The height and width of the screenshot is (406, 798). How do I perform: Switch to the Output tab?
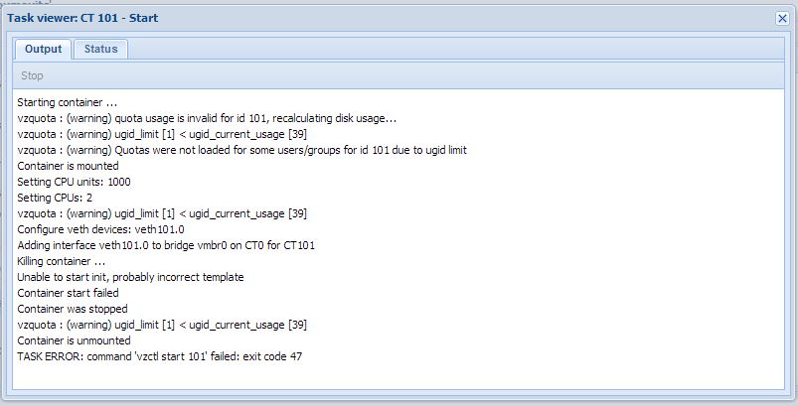point(43,49)
